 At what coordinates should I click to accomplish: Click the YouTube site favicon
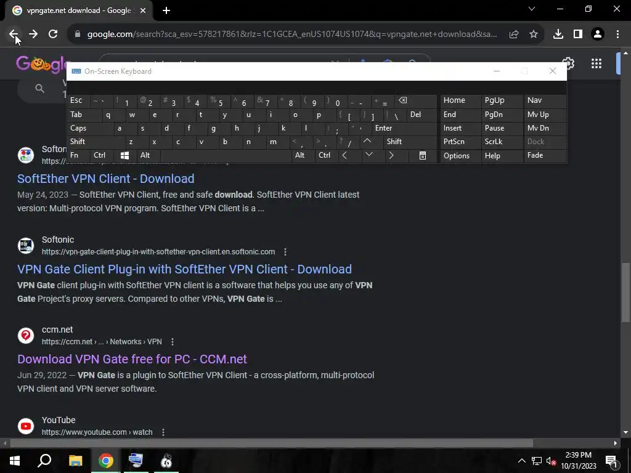(26, 426)
